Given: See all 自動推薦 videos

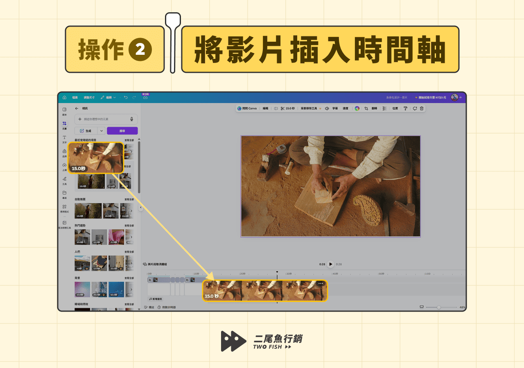Looking at the screenshot, I should (129, 200).
